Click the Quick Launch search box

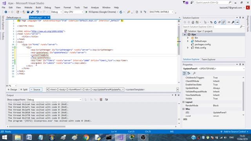[x=213, y=3]
